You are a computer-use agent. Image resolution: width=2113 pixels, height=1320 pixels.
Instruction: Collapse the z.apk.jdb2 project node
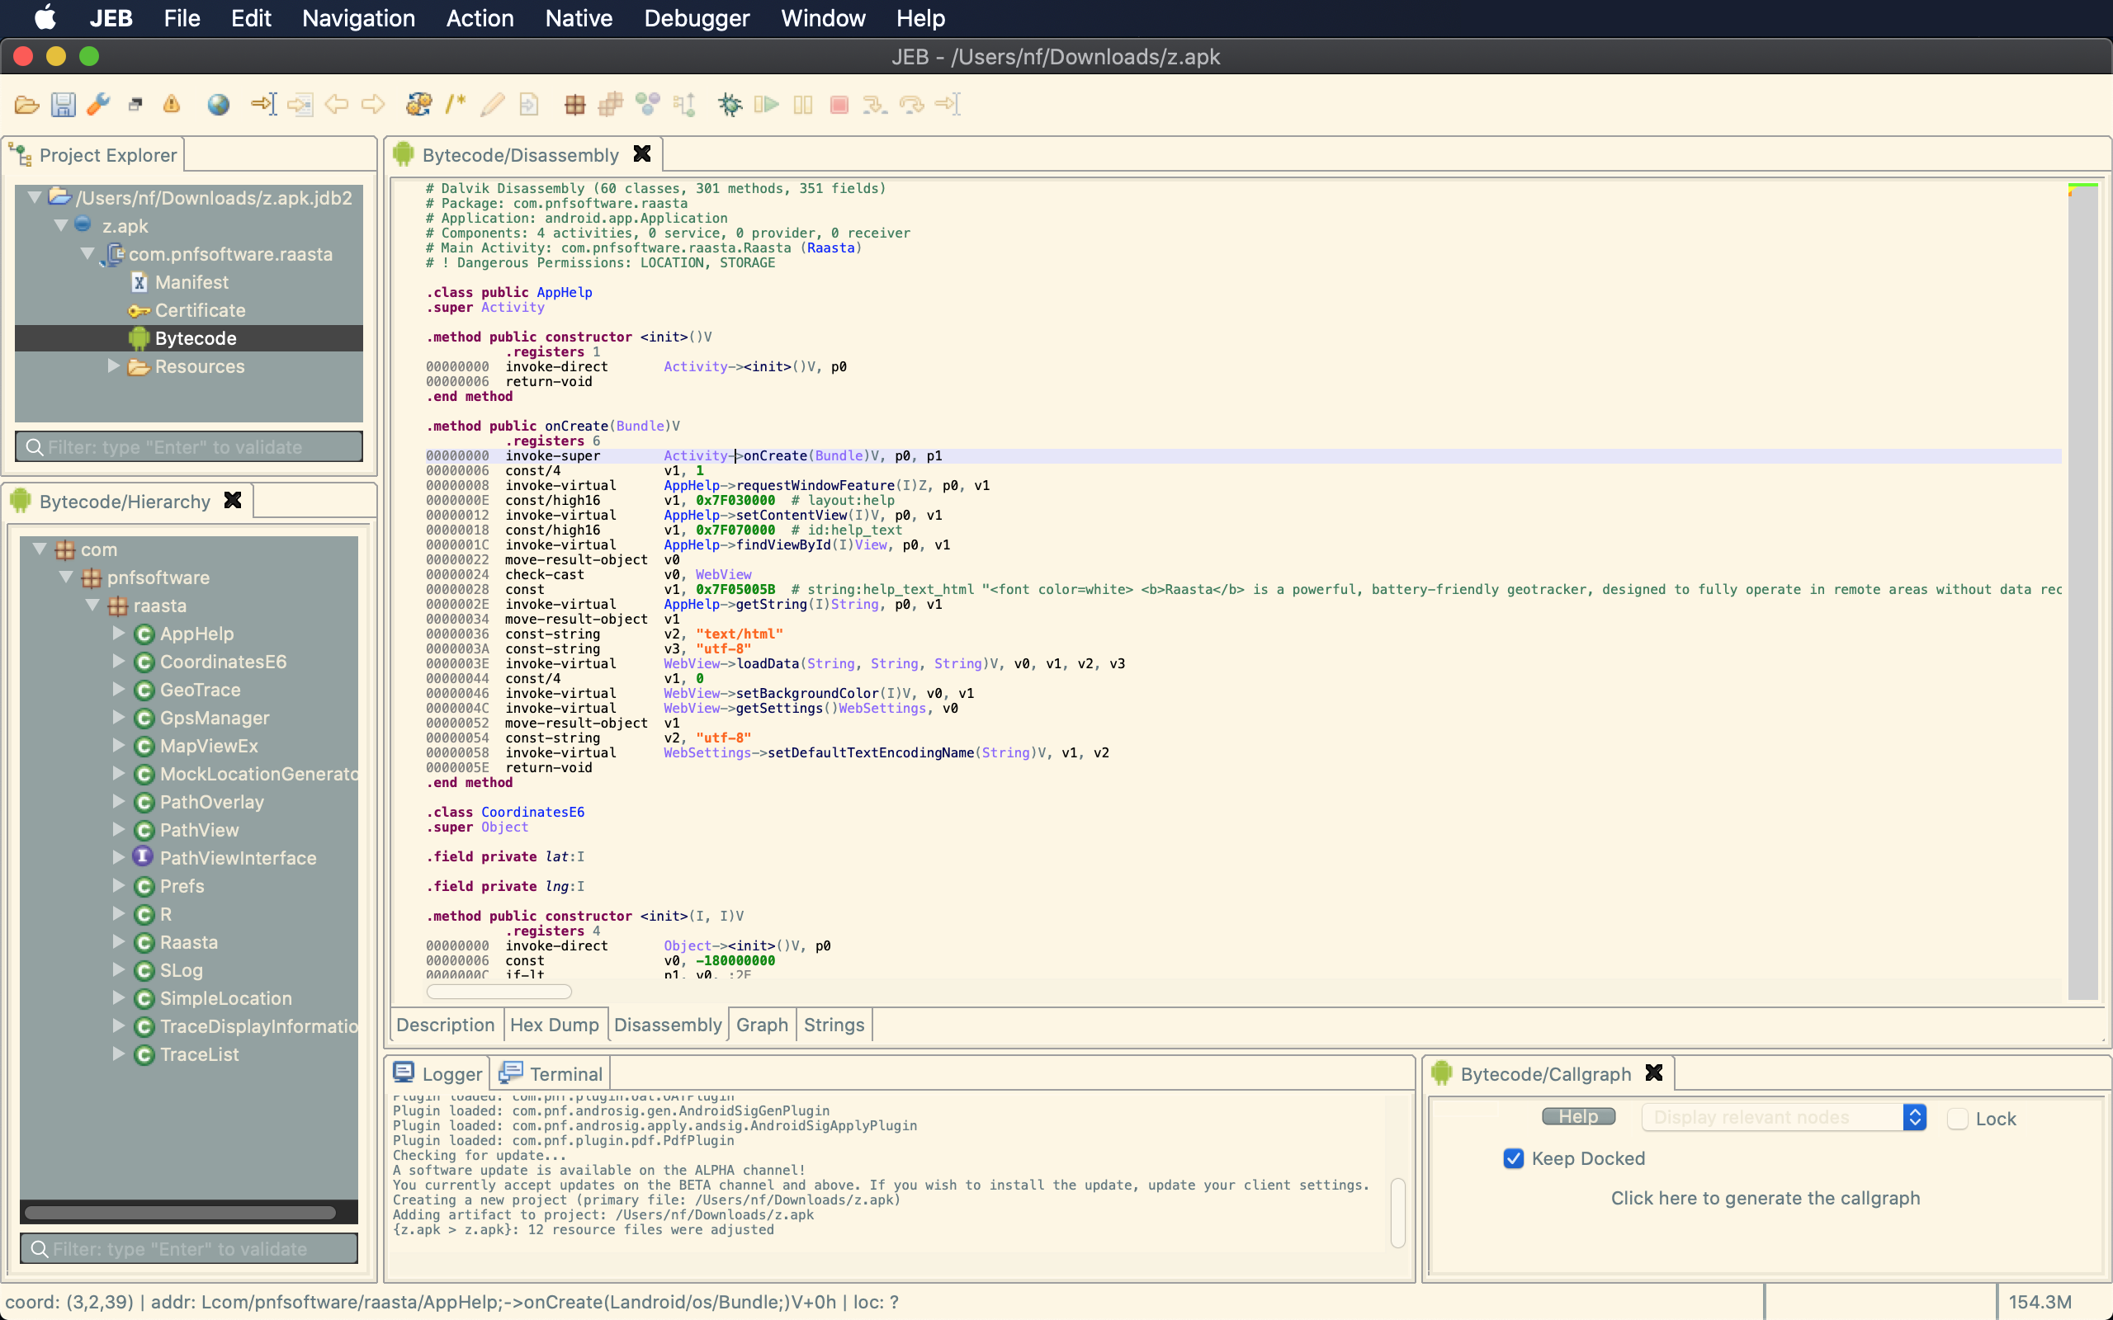pos(35,198)
